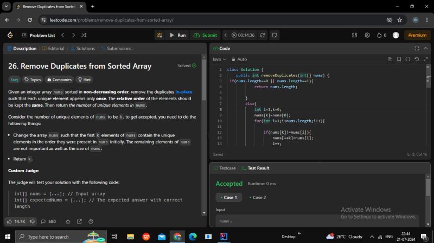Open the user profile avatar
Screen dimensions: 434x243
click(396, 35)
